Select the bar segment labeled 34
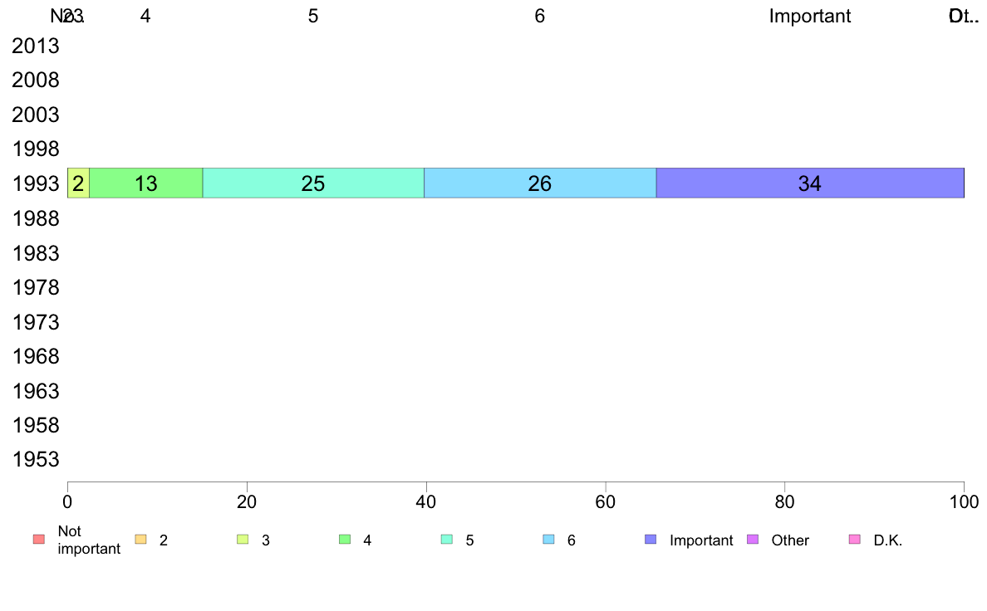 pos(810,183)
